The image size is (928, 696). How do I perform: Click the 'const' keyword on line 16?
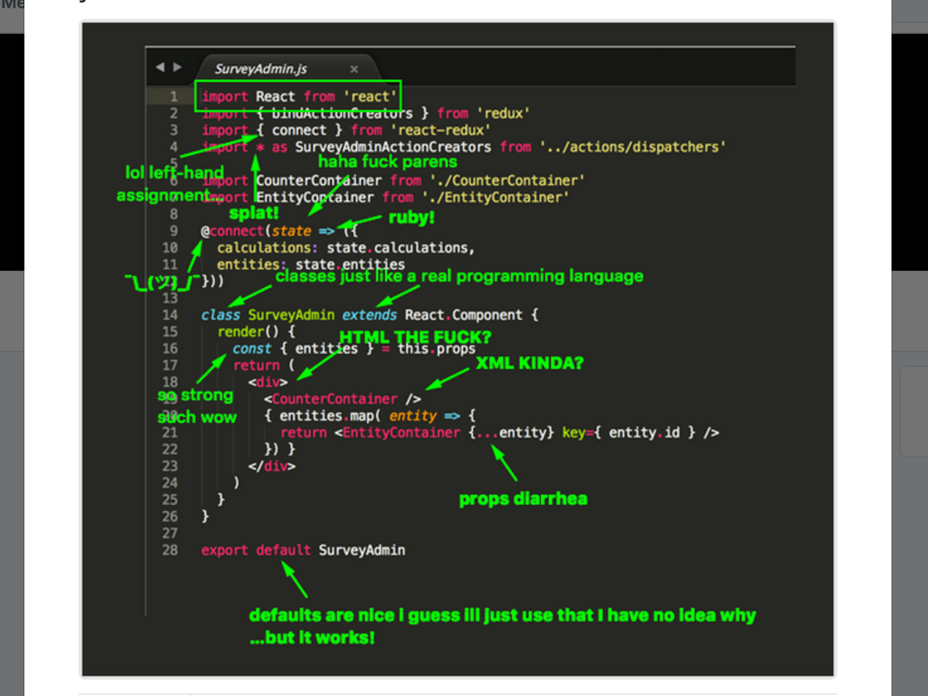click(x=252, y=349)
